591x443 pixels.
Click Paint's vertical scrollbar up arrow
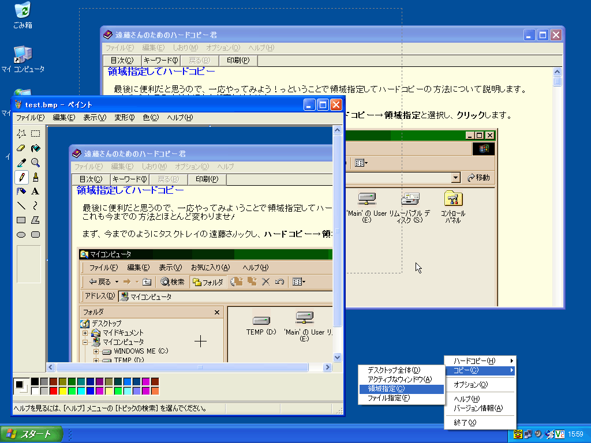point(337,130)
